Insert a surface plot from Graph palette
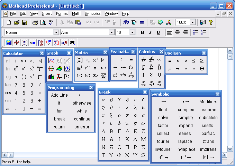This screenshot has height=166, width=235. click(59, 69)
